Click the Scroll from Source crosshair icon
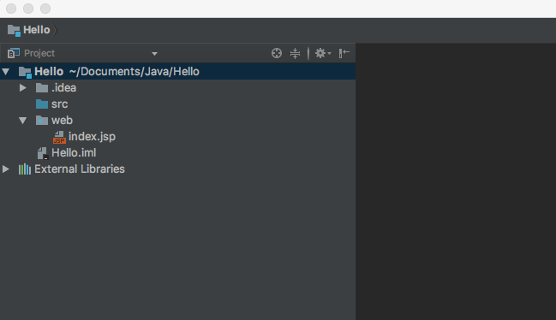The height and width of the screenshot is (320, 556). pos(277,53)
